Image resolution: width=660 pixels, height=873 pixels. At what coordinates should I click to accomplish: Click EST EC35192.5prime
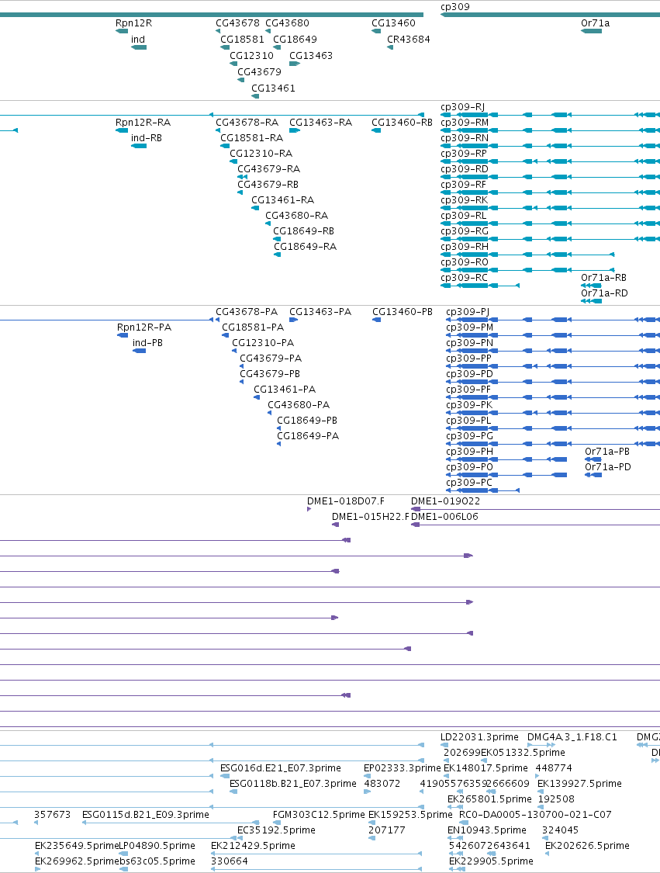pyautogui.click(x=276, y=830)
